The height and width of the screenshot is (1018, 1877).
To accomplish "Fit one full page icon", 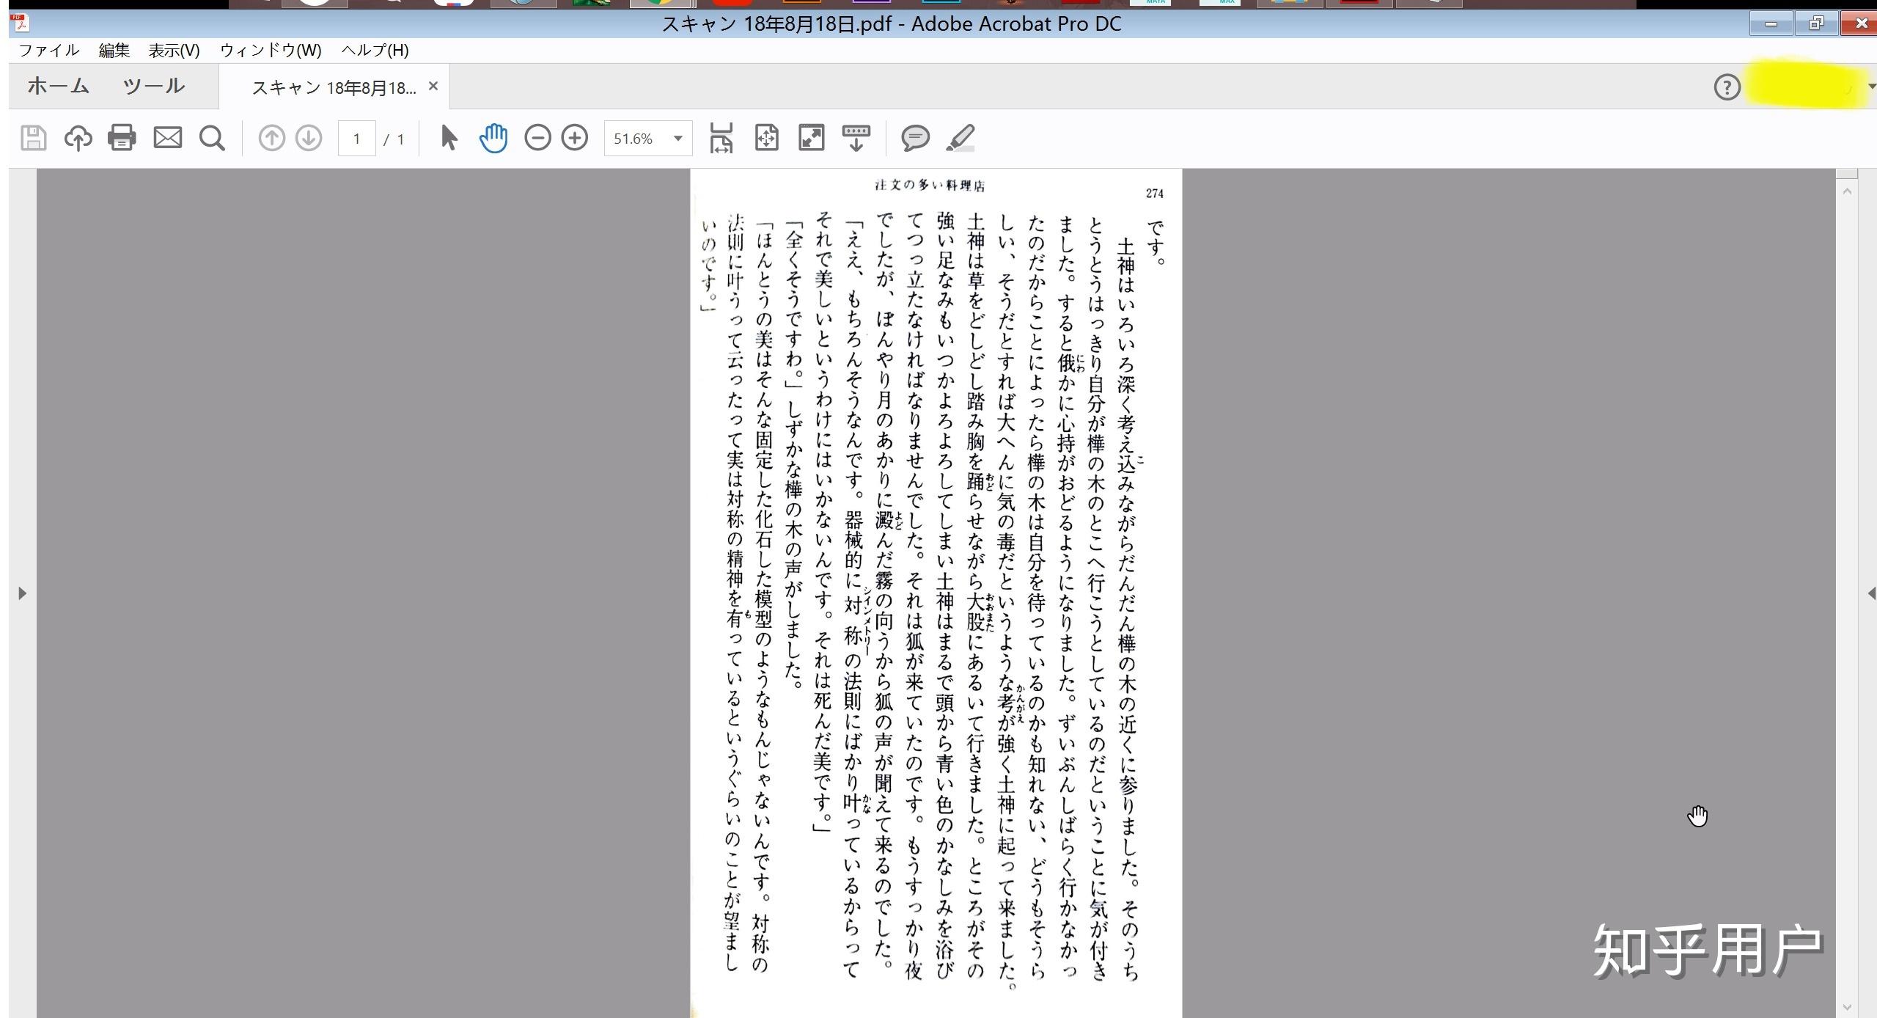I will 766,138.
